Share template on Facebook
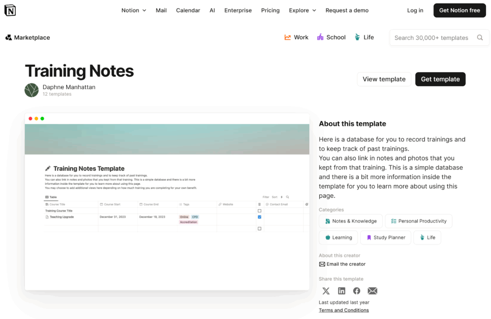Screen dimensions: 491x319 pos(357,291)
